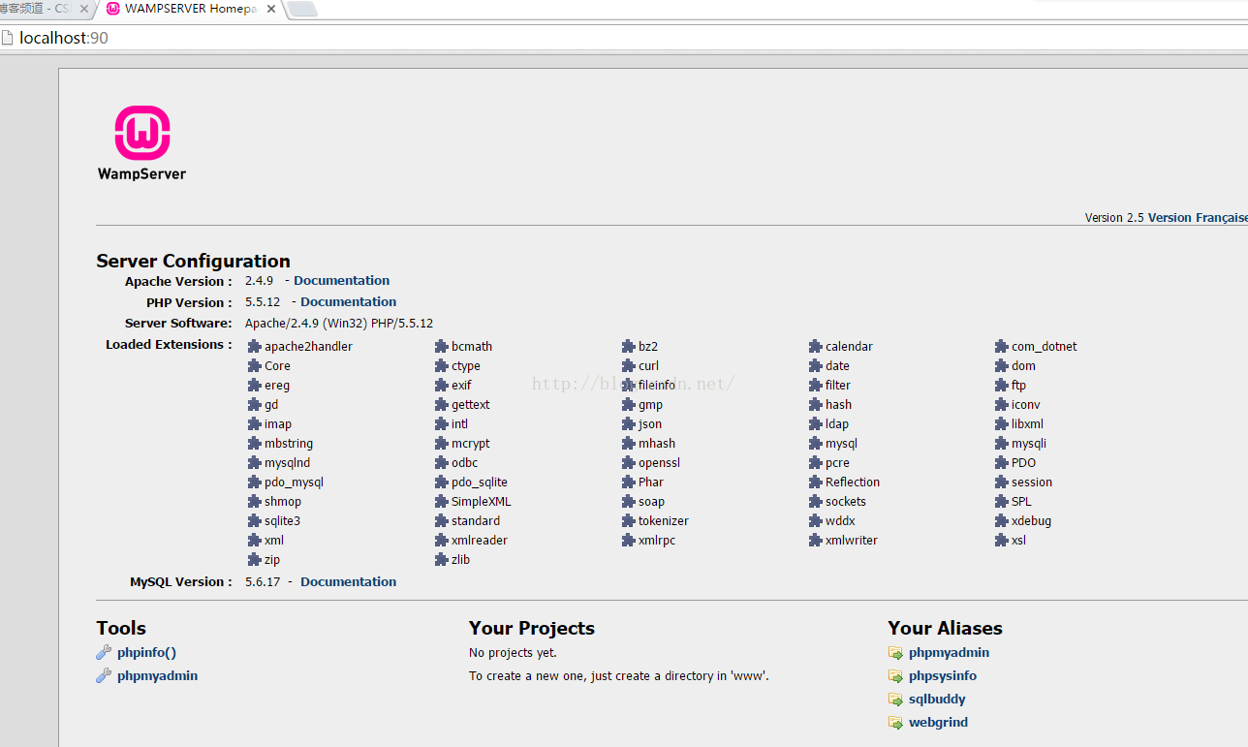The image size is (1248, 747).
Task: Click the puzzle icon beside xdebug
Action: click(1002, 520)
